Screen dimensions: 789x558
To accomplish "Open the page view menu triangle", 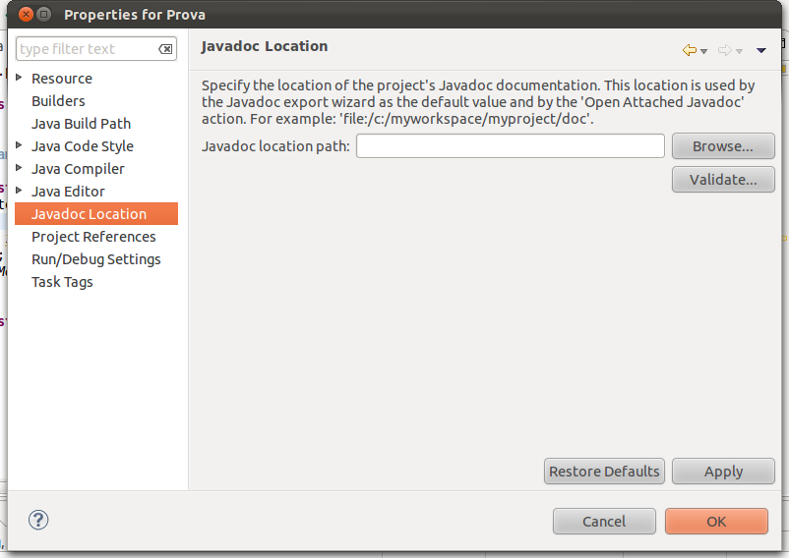I will point(761,51).
